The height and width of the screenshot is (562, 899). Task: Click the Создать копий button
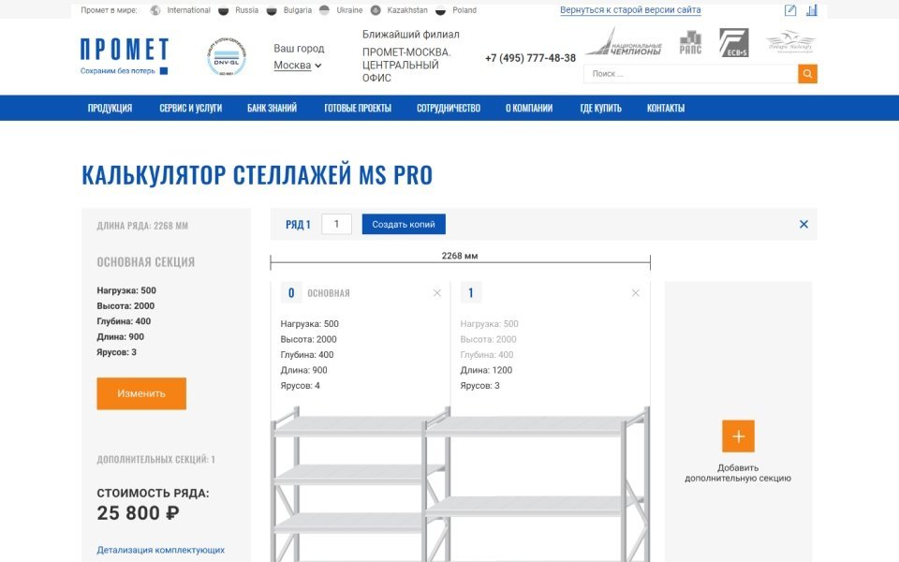tap(404, 224)
